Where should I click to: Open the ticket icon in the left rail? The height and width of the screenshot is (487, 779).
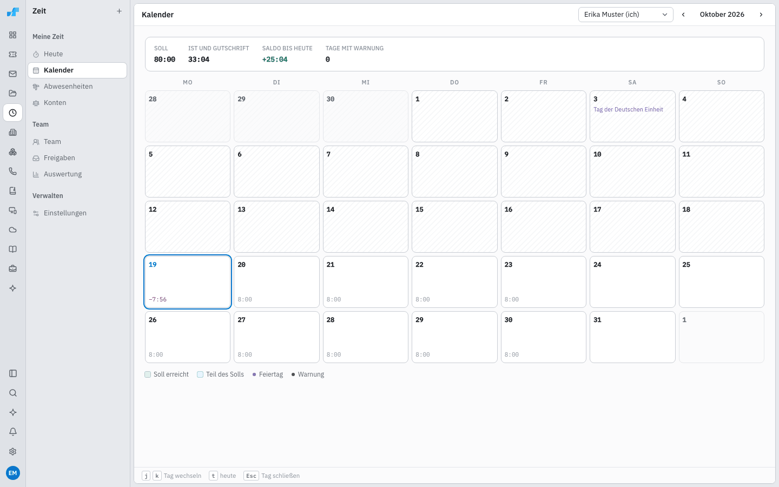tap(13, 55)
